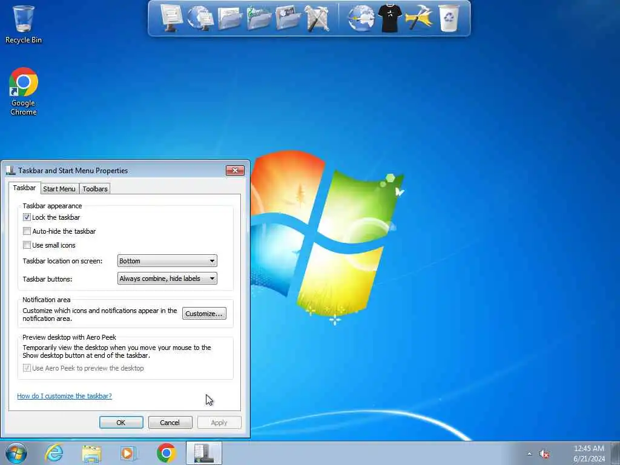Confirm the dialog with OK
This screenshot has width=620, height=465.
pos(121,422)
